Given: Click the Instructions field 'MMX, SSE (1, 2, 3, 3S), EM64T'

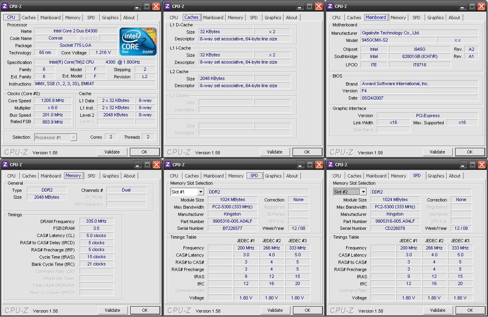Looking at the screenshot, I should coord(95,84).
